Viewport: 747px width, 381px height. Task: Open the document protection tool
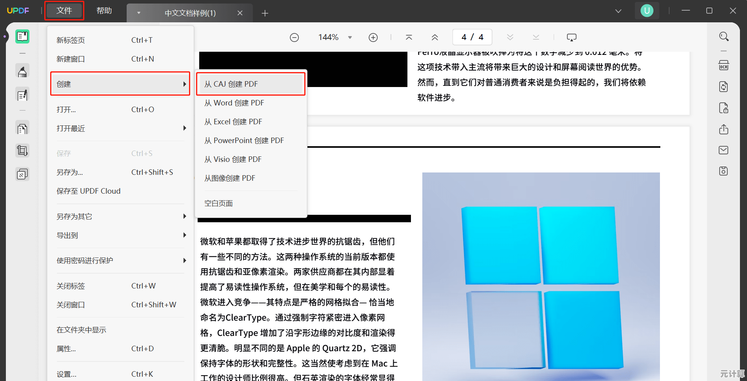723,108
